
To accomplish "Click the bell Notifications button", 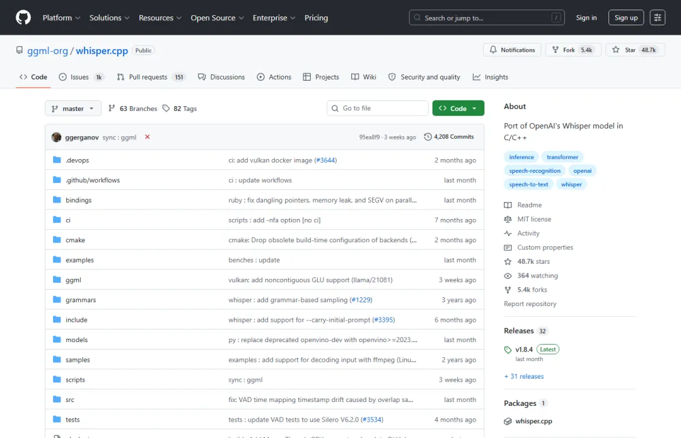I will pos(512,50).
